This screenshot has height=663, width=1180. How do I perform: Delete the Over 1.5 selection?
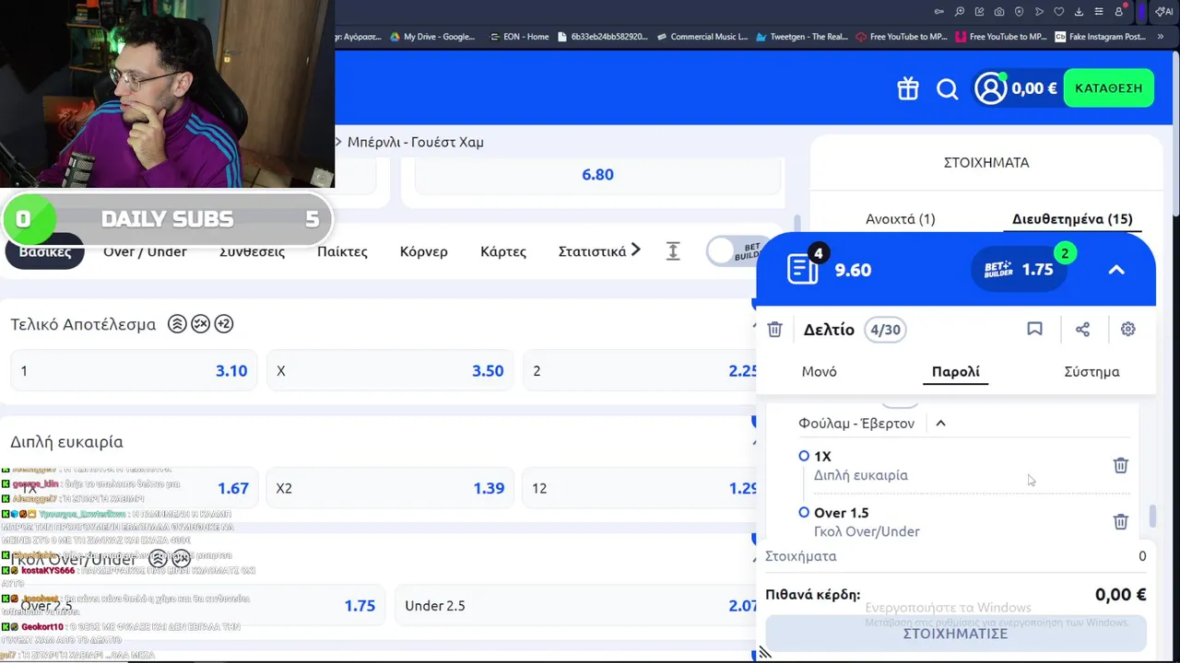click(1120, 521)
